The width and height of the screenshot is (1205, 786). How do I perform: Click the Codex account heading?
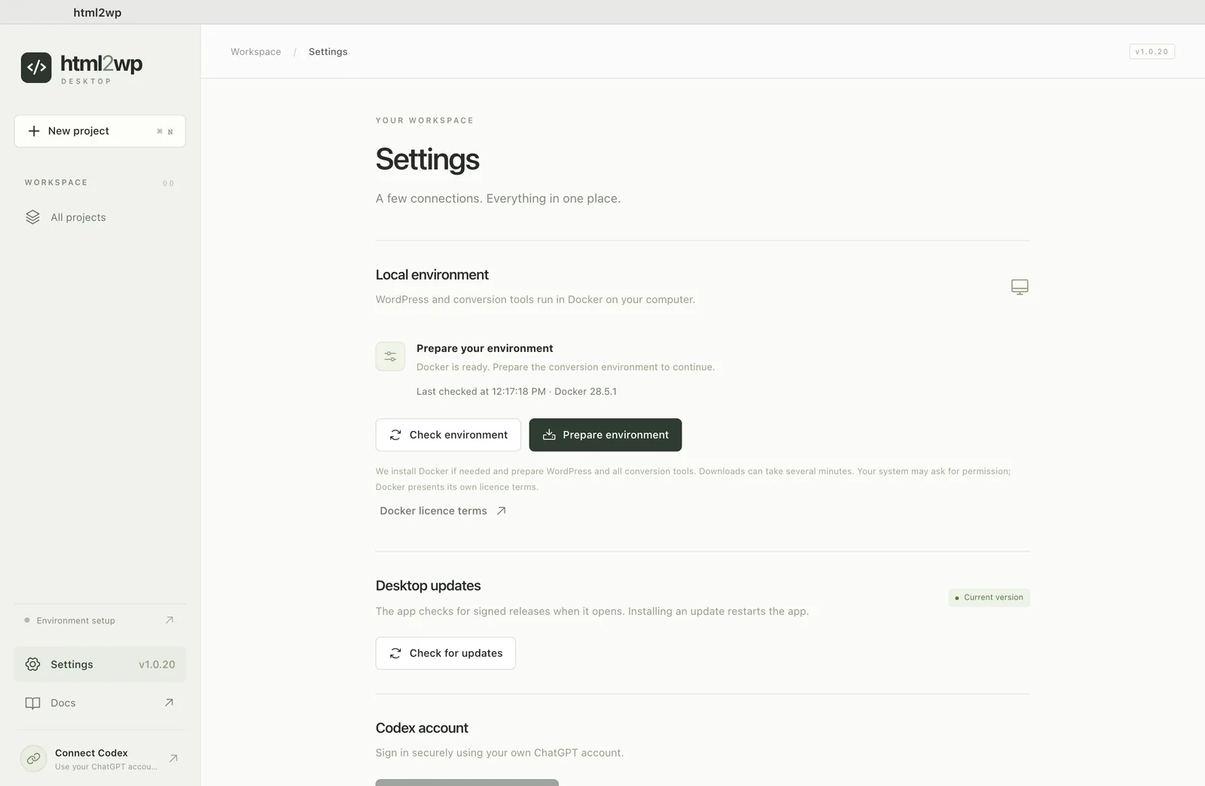click(422, 728)
